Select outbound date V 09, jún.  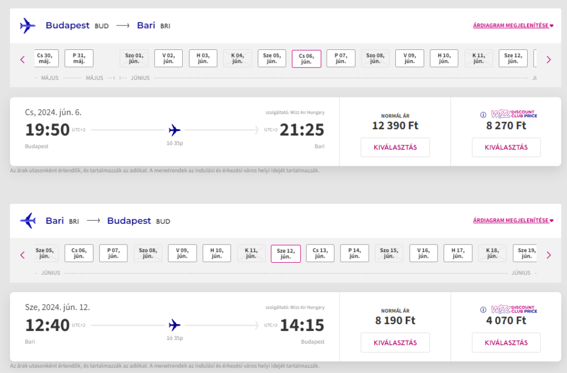click(x=409, y=58)
